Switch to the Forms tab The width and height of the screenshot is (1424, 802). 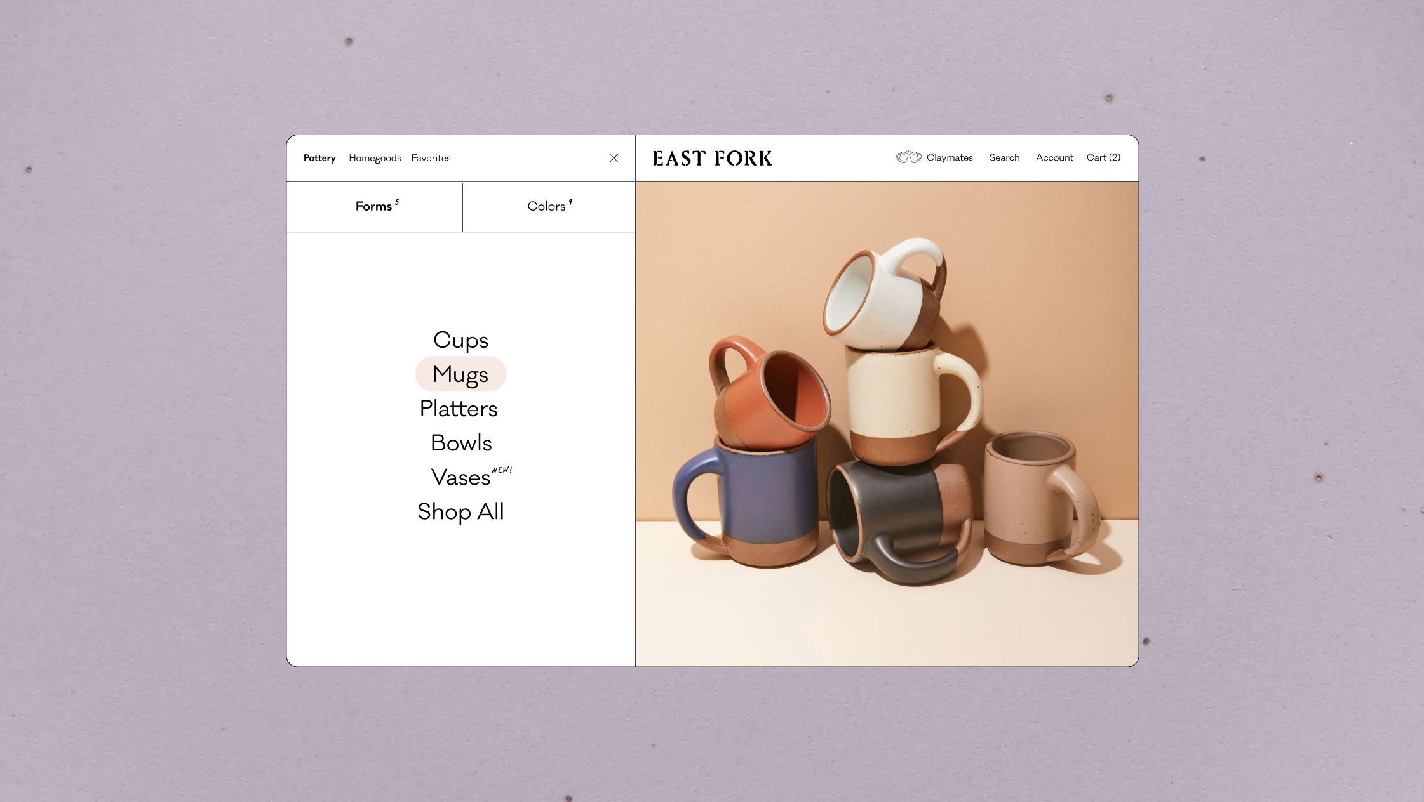point(375,207)
